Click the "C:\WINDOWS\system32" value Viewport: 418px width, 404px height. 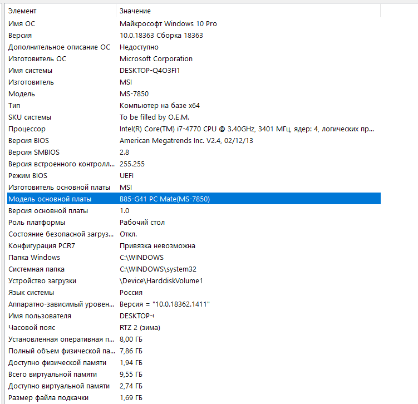coord(158,269)
